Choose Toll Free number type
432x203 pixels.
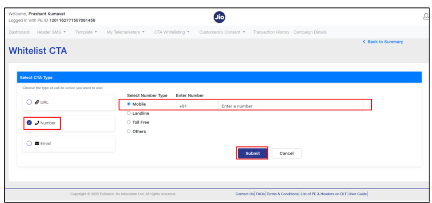[129, 122]
